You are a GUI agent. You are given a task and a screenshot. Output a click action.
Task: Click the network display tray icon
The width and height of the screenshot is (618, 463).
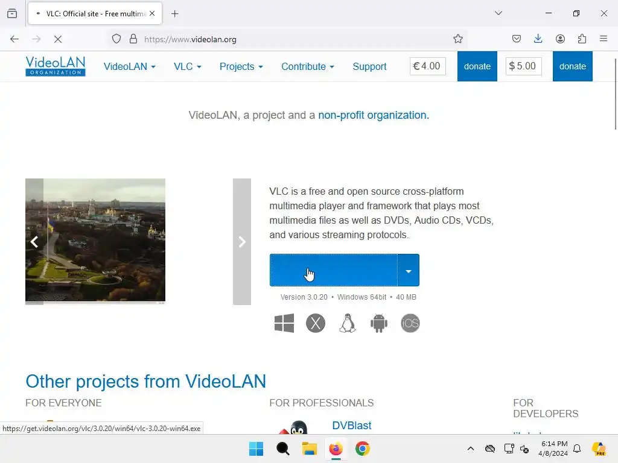point(509,449)
